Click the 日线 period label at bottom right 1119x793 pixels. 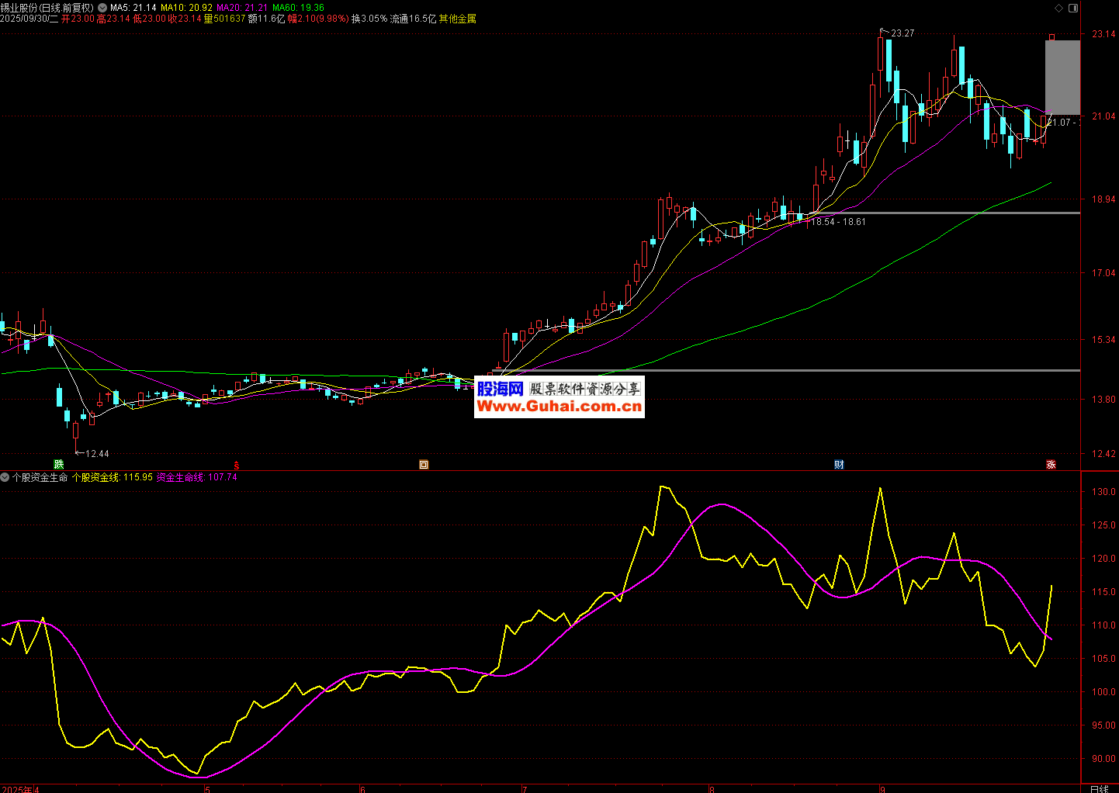1099,788
